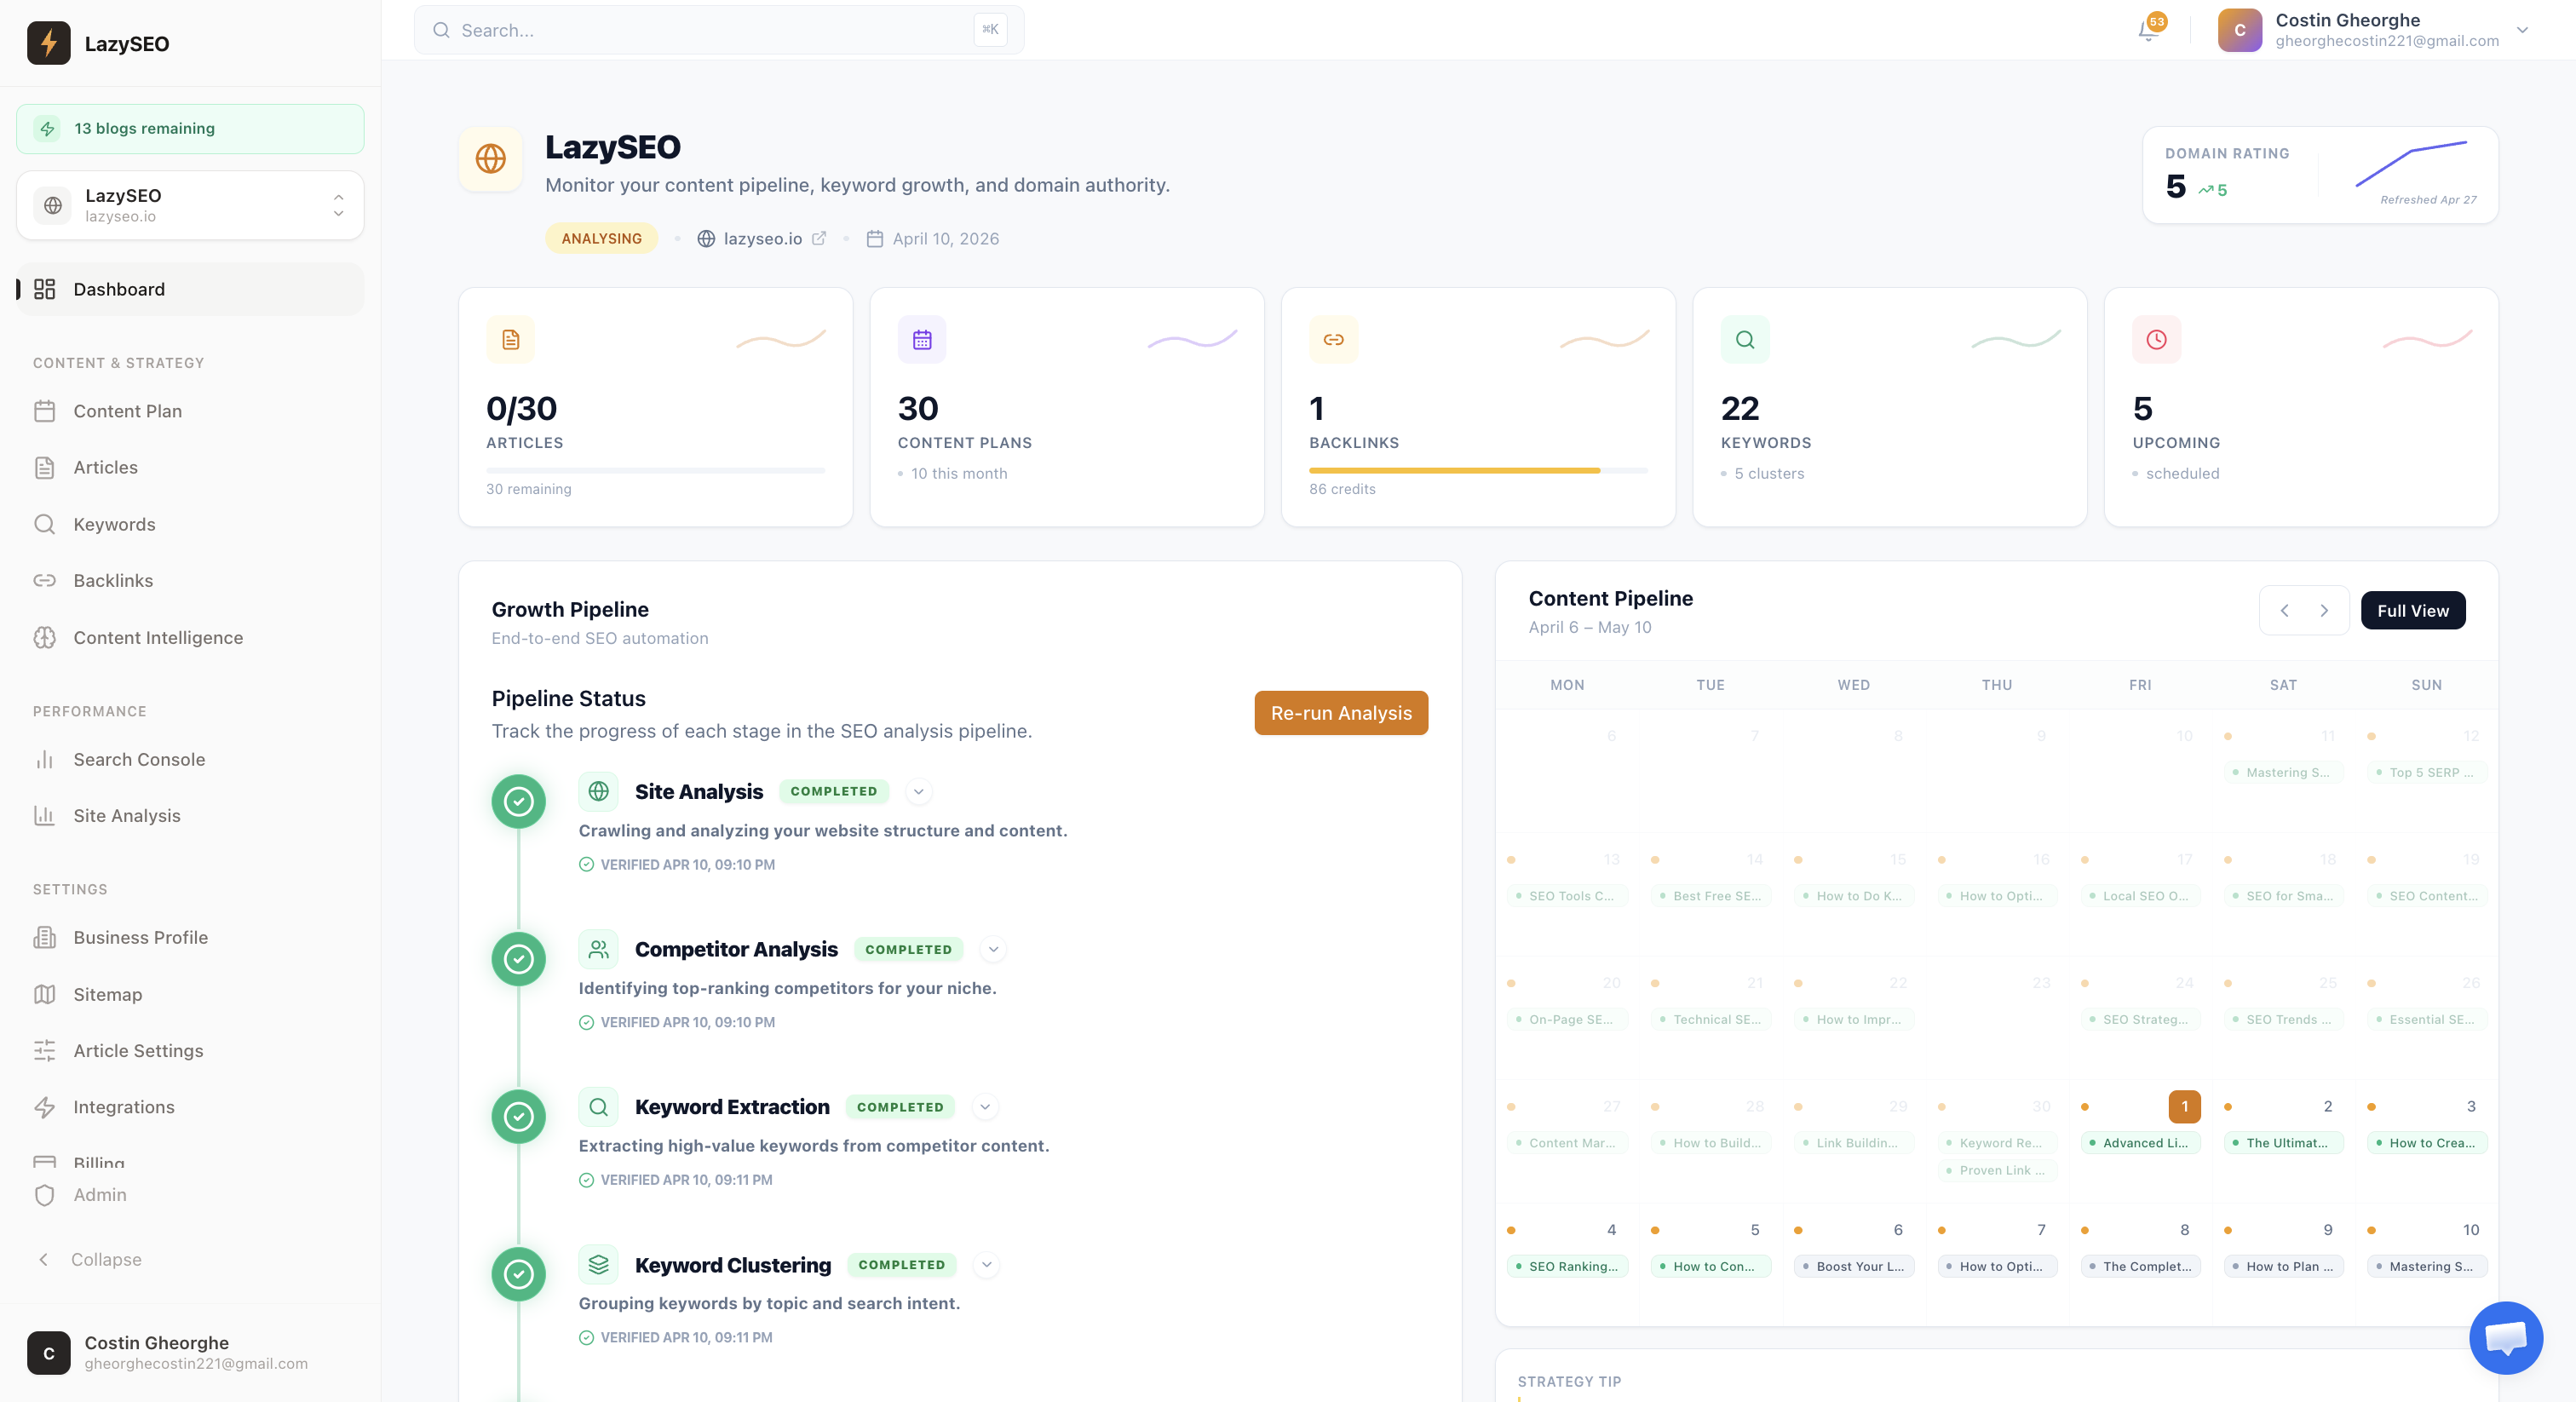
Task: Click the avatar in the top bar
Action: [2239, 30]
